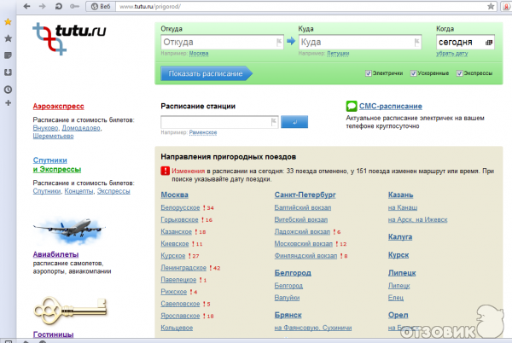Open history via clock sidebar icon
Screen dimensions: 512x343
point(8,88)
